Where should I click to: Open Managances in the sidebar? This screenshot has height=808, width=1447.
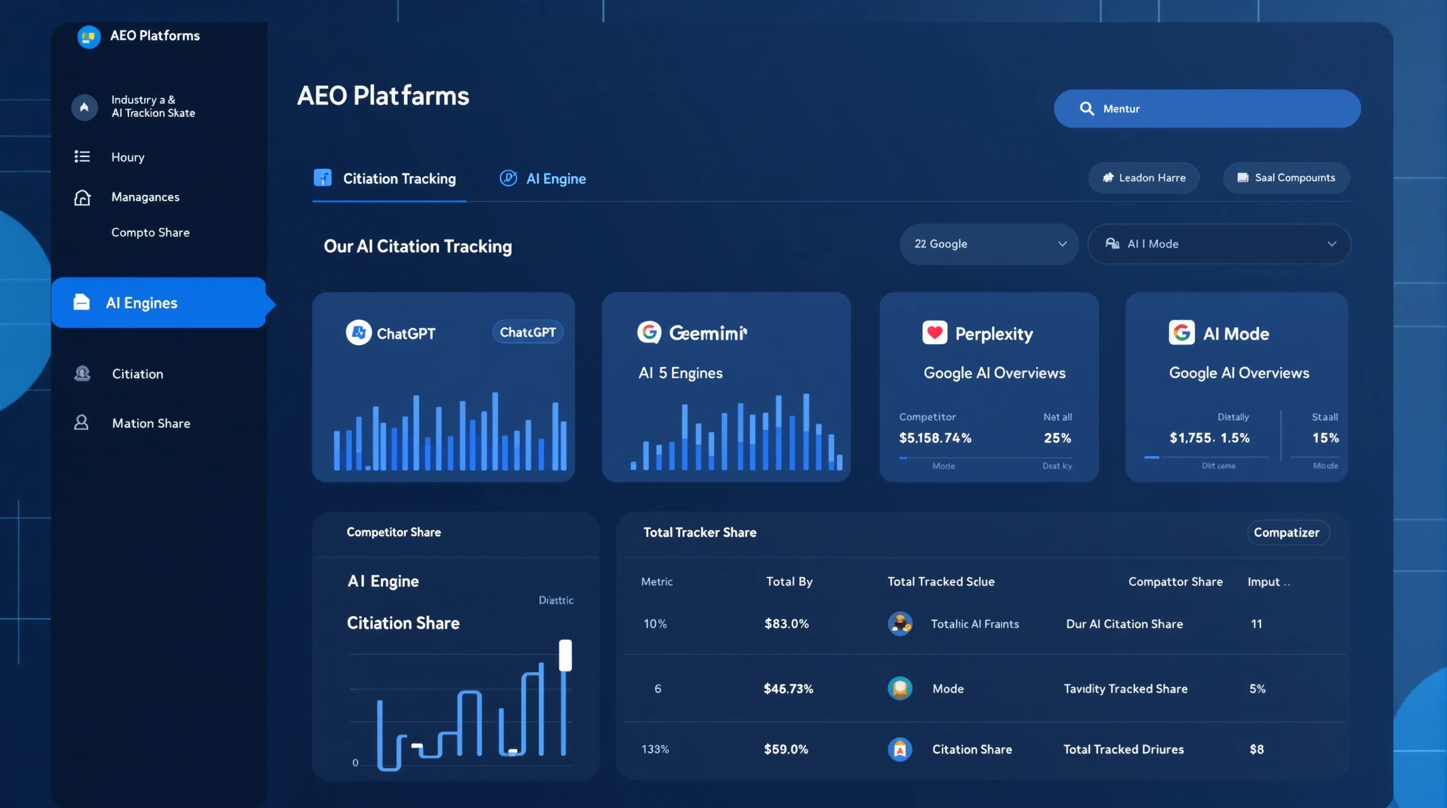click(146, 197)
